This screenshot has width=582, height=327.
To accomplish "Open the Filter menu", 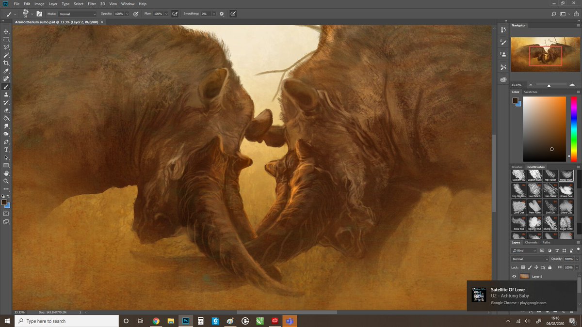I will coord(92,4).
